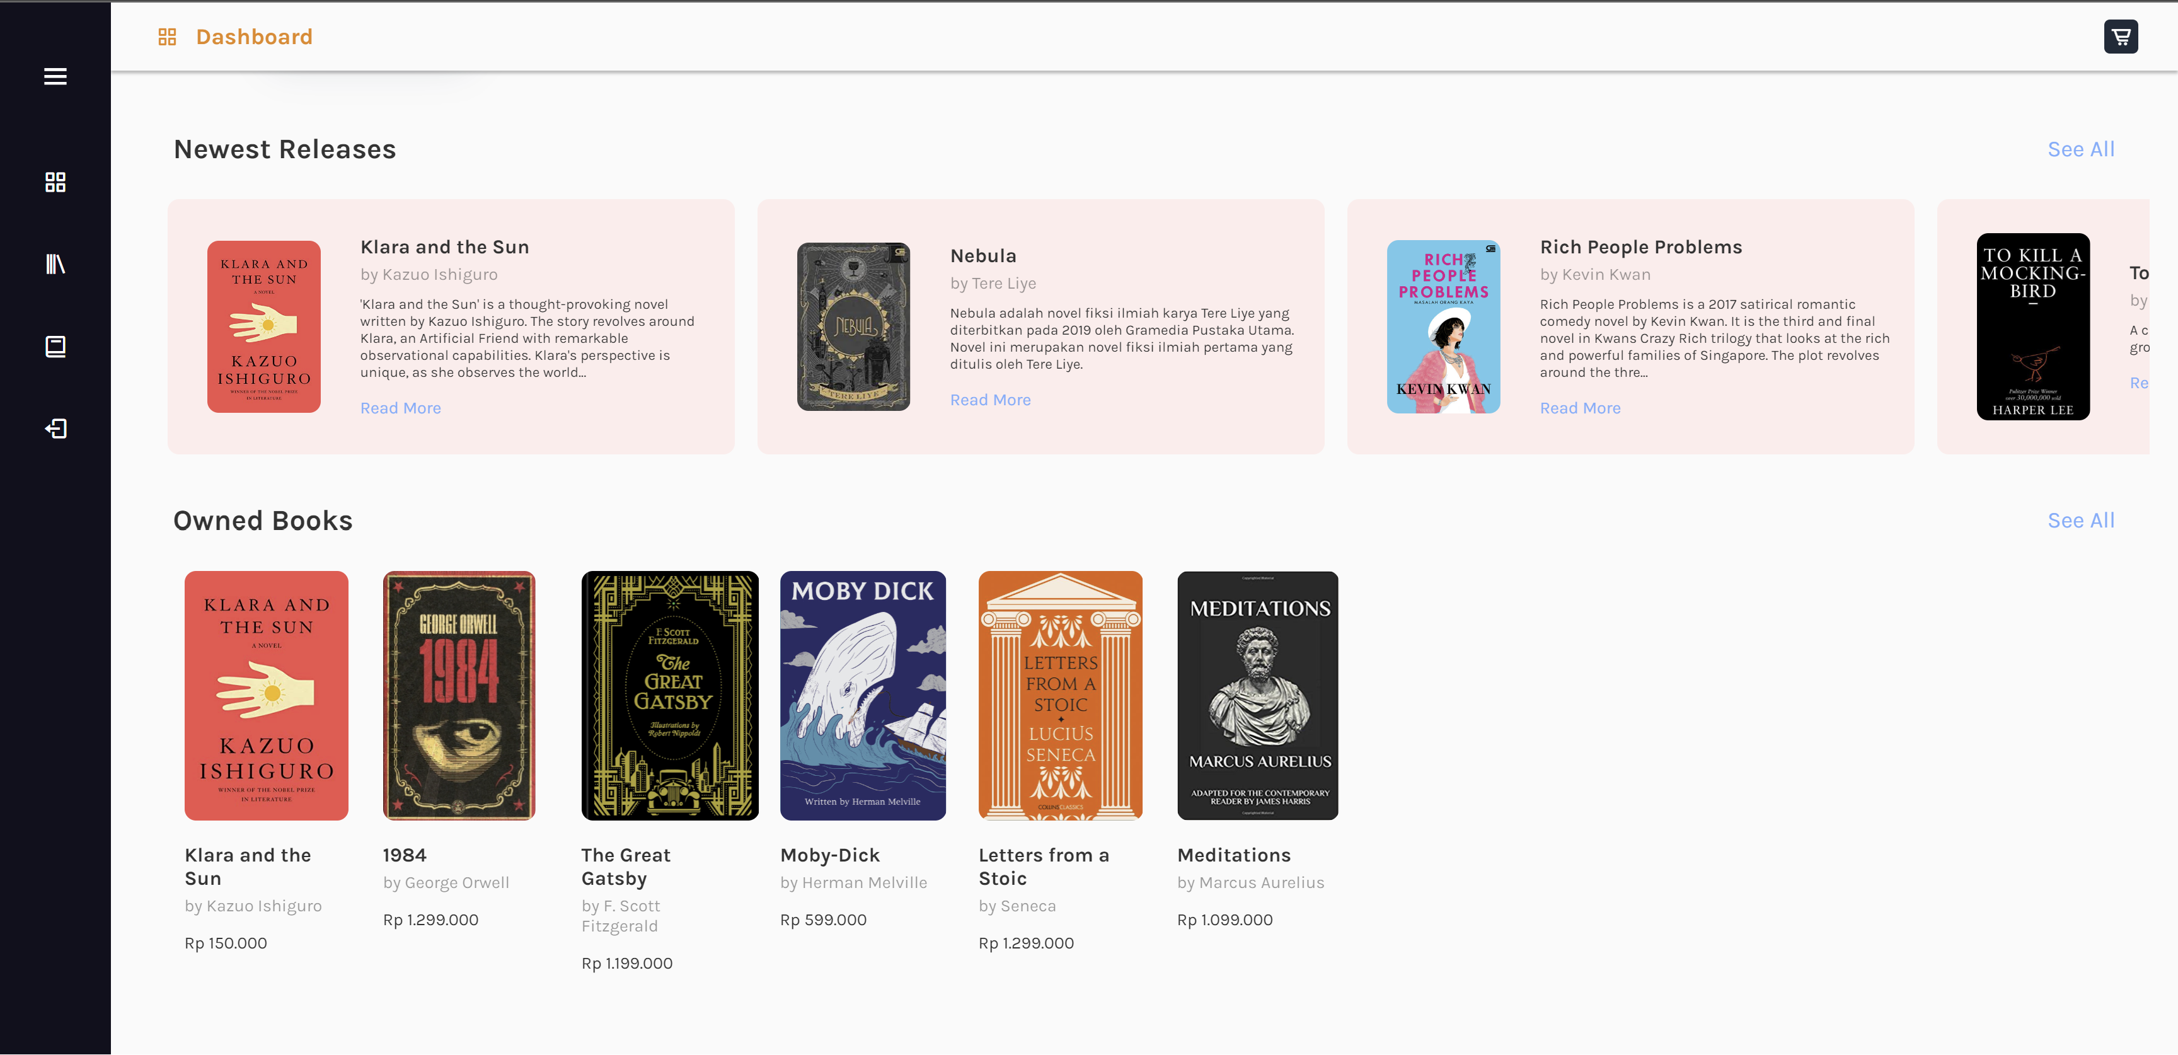Click 'by Seneca' text
Viewport: 2178px width, 1055px height.
coord(1017,906)
